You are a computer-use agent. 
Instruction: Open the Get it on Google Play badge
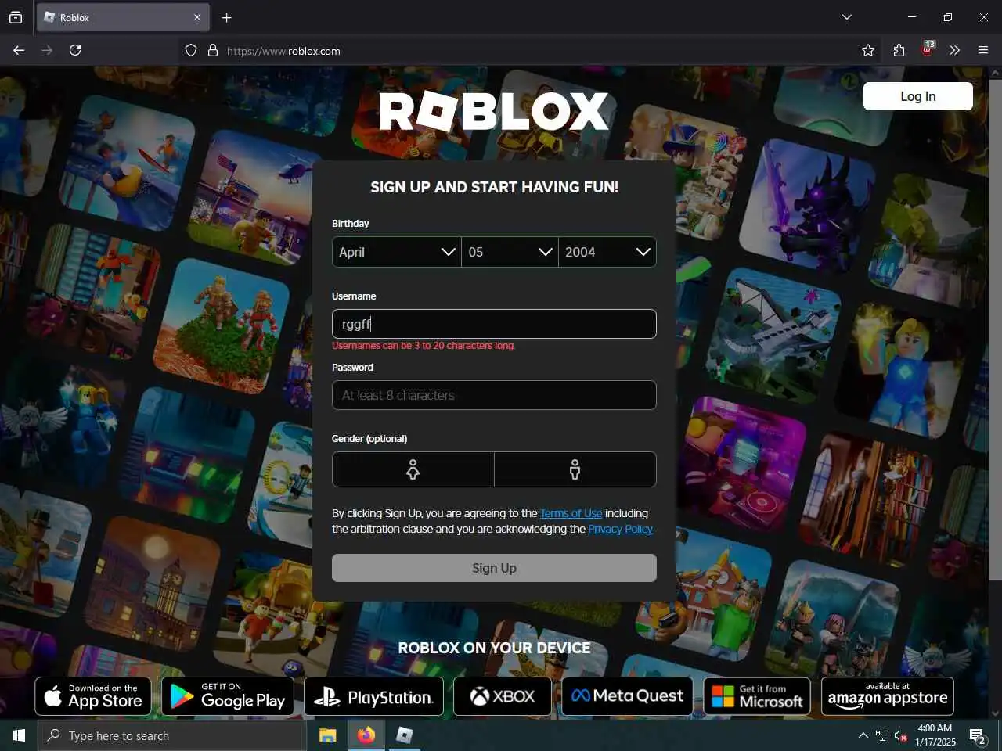(228, 696)
